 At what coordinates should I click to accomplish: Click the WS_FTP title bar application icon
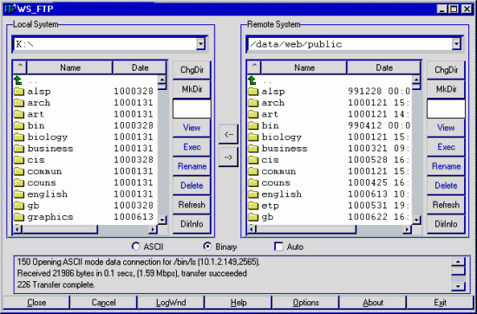click(10, 9)
